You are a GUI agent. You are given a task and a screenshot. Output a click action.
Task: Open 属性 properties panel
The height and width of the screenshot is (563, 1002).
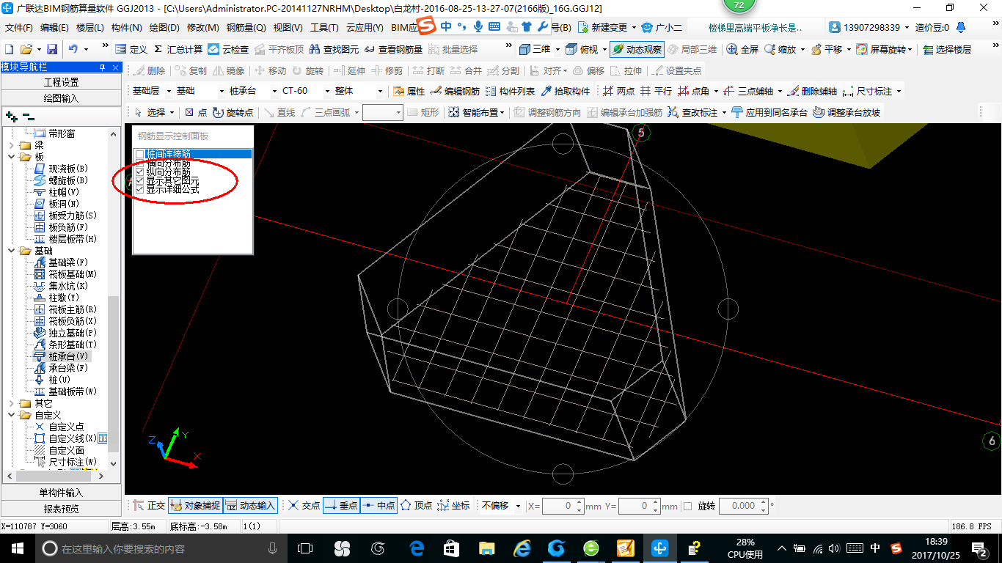coord(409,91)
